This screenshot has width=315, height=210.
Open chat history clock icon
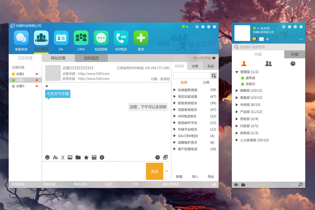[x=157, y=157]
